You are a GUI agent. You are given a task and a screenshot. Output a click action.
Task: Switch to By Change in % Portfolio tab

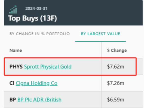pos(40,34)
